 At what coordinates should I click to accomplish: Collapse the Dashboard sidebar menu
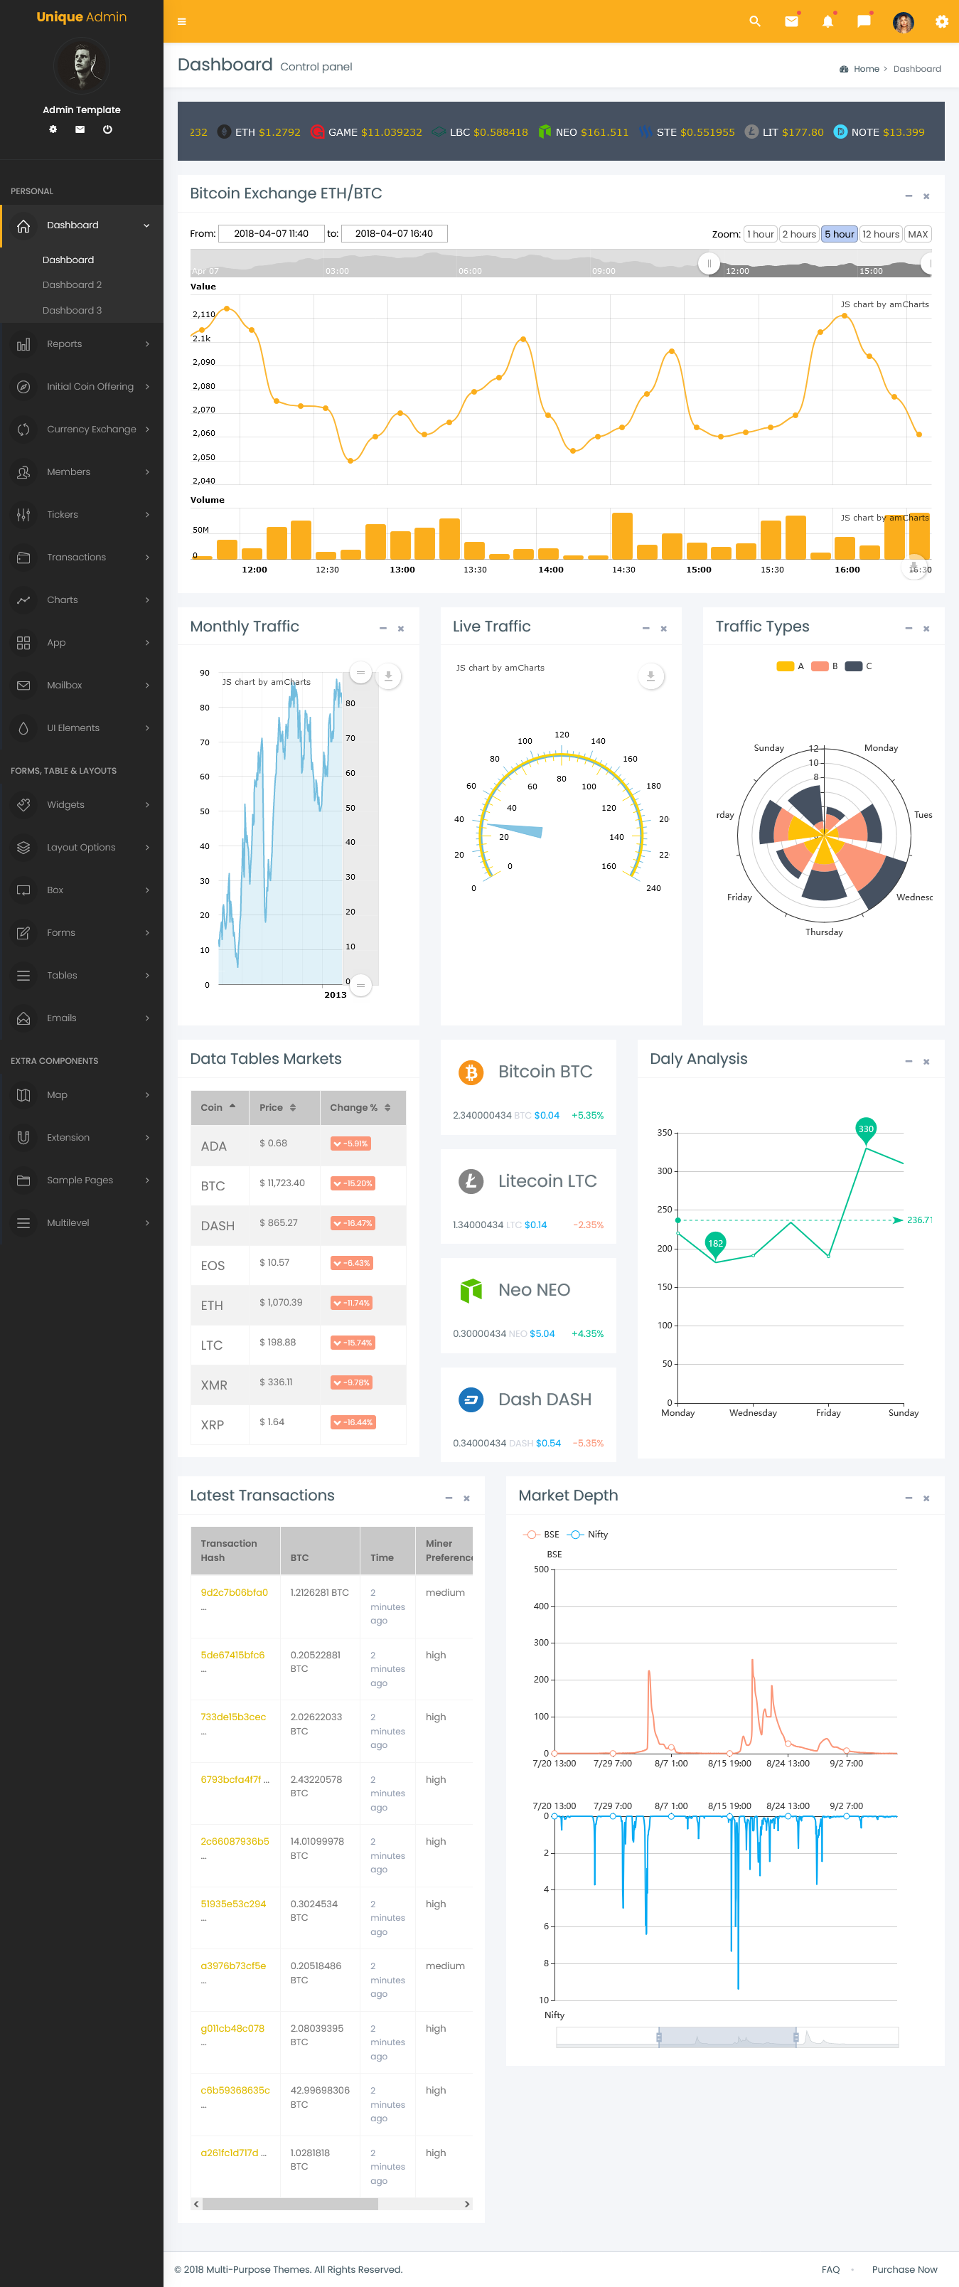(x=82, y=225)
